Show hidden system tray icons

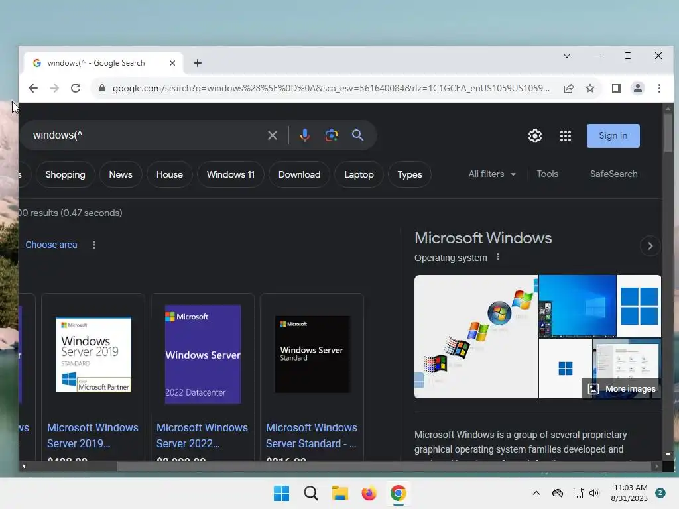point(536,493)
